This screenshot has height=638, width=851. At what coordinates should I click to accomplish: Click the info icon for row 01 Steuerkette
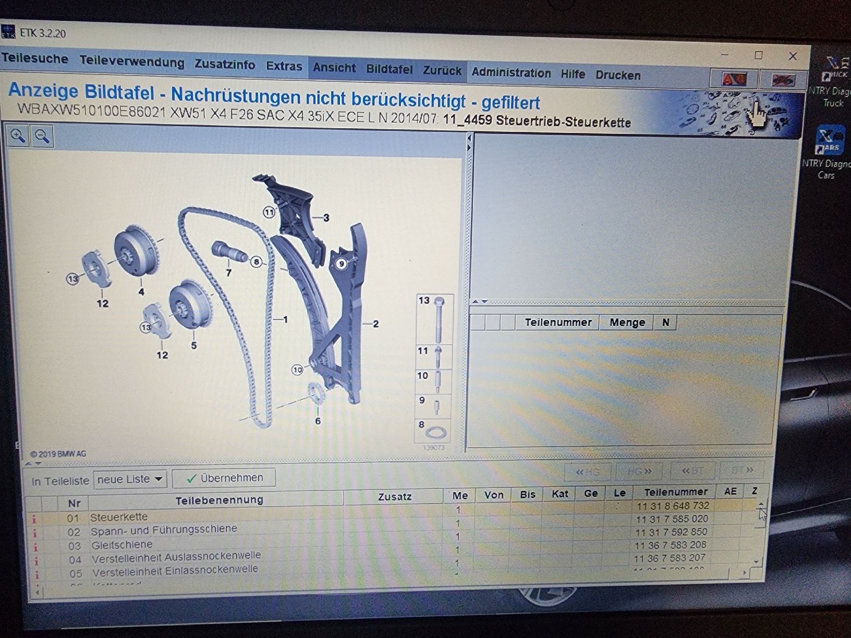coord(34,519)
